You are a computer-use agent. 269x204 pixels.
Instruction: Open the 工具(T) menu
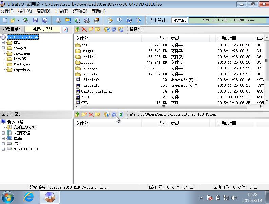(x=61, y=11)
